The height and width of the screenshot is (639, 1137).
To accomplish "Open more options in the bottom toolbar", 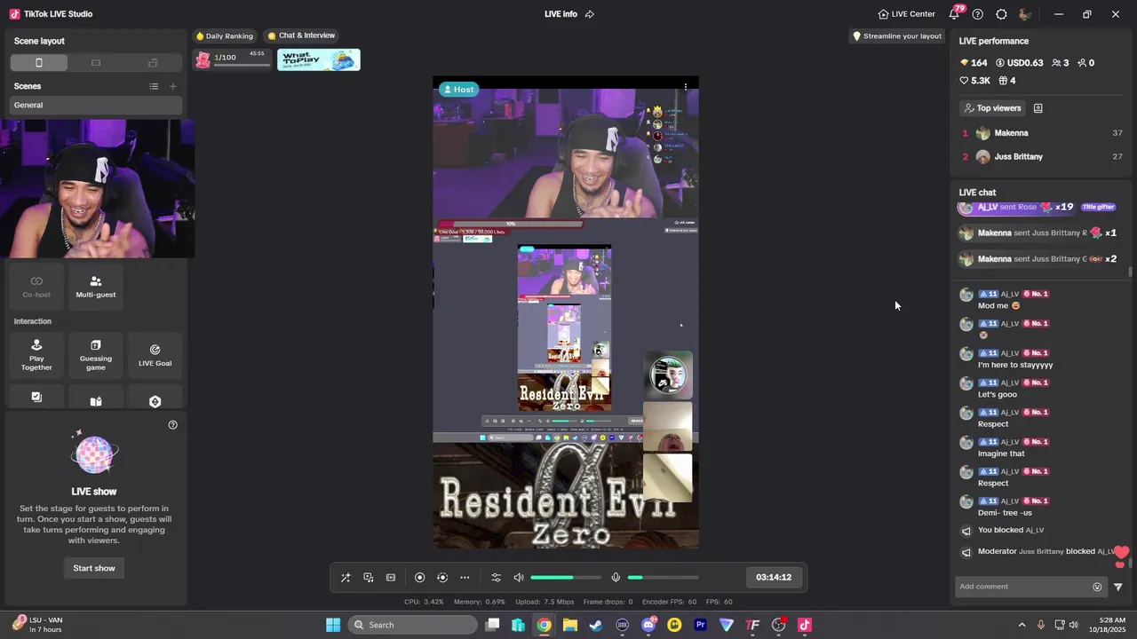I will click(x=465, y=578).
